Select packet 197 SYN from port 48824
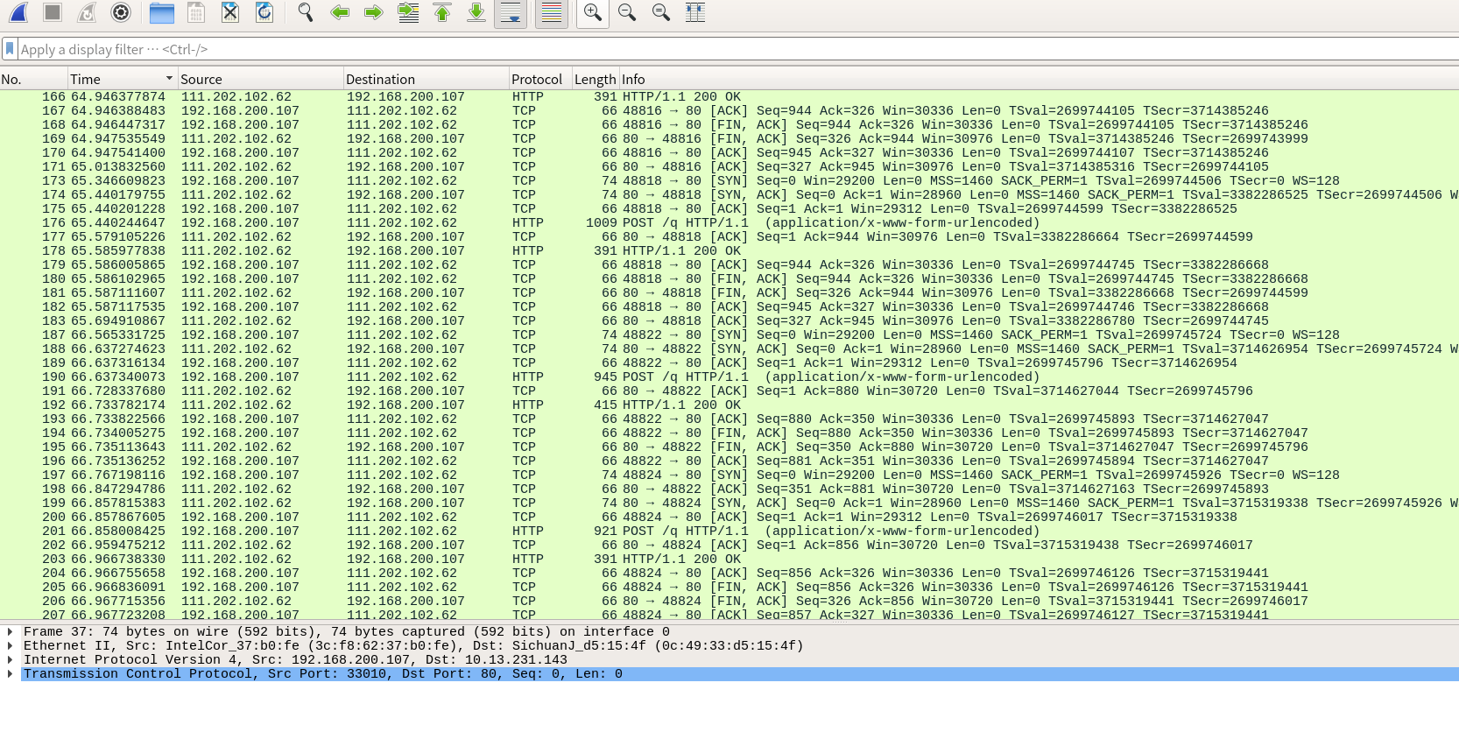The height and width of the screenshot is (732, 1459). click(x=729, y=475)
